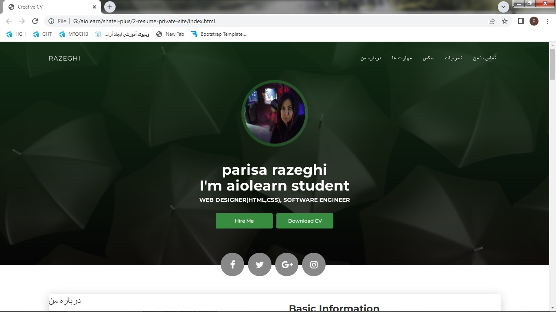
Task: Open the Twitter social icon
Action: click(260, 264)
